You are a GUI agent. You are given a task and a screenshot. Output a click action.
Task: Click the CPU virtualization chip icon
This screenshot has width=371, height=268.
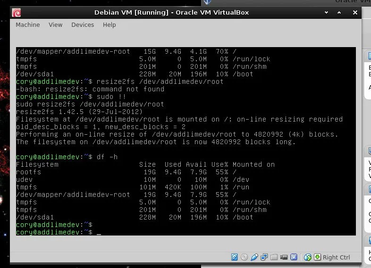[x=294, y=257]
